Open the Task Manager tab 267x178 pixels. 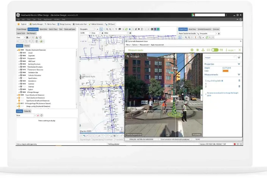point(31,33)
